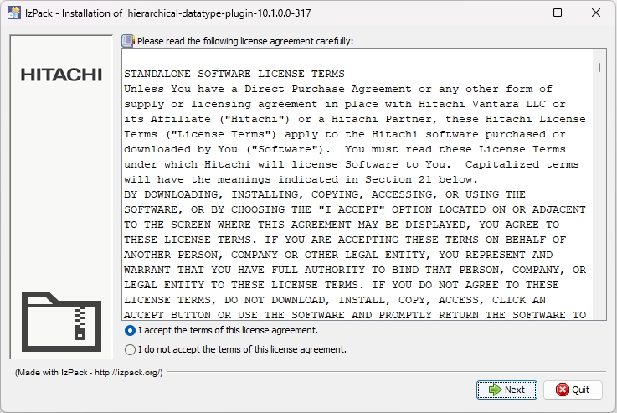
Task: Click the empty scrollbar track below the thumb
Action: 599,209
